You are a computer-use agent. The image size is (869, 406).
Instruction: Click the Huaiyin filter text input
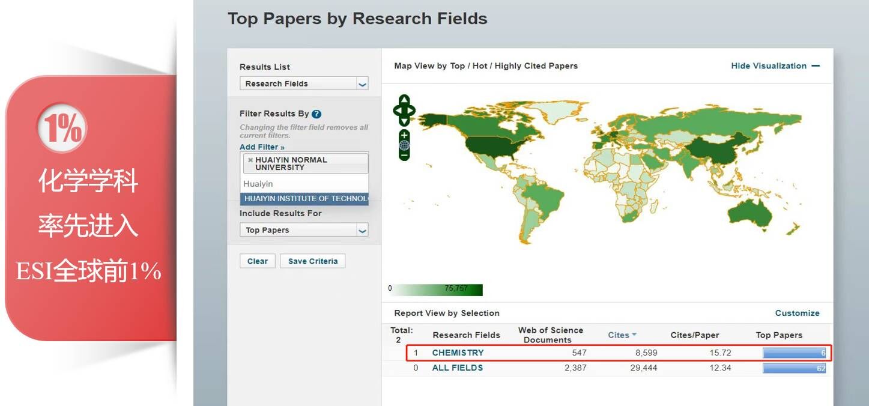click(304, 184)
